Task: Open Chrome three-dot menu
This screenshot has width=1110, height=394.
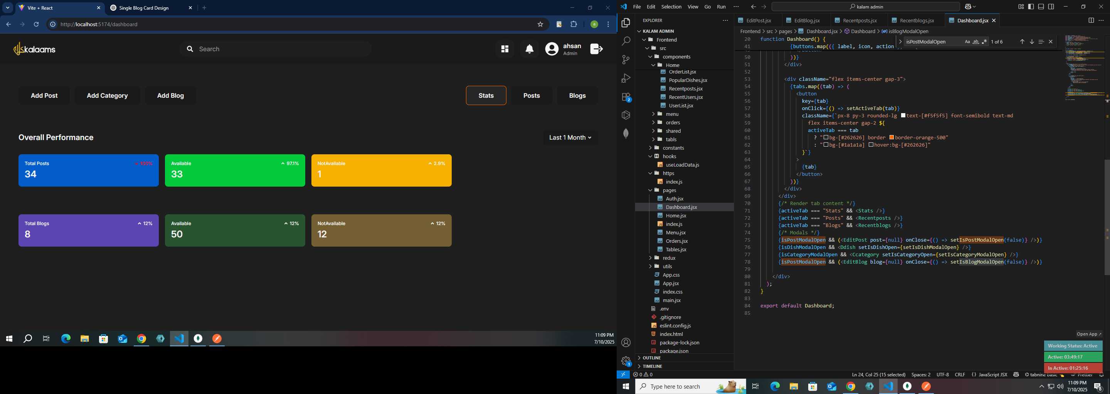Action: [608, 25]
